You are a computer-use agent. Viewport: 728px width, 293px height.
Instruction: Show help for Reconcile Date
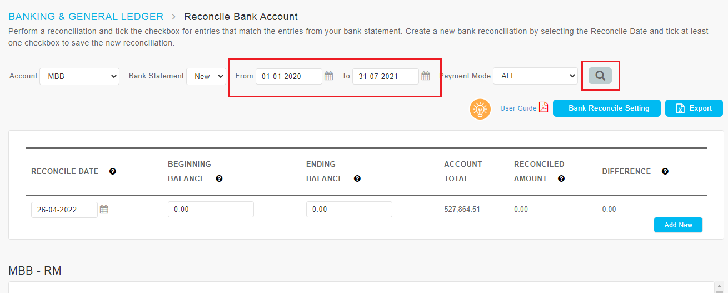[113, 172]
